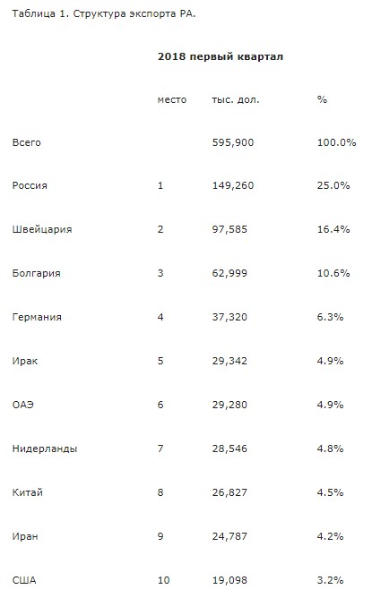Image resolution: width=372 pixels, height=598 pixels.
Task: Select the 'Швейцария' country name
Action: [x=42, y=229]
